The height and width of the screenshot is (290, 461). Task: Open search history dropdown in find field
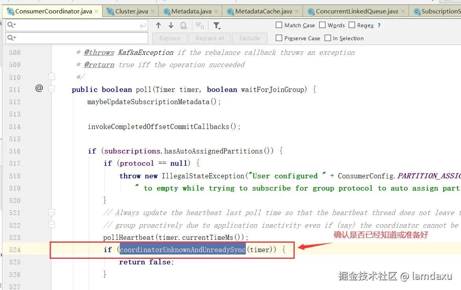coord(11,25)
